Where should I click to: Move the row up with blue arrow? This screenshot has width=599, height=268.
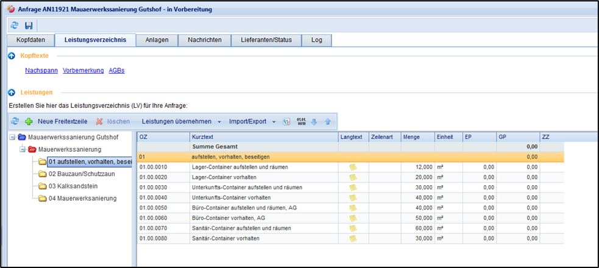[327, 121]
